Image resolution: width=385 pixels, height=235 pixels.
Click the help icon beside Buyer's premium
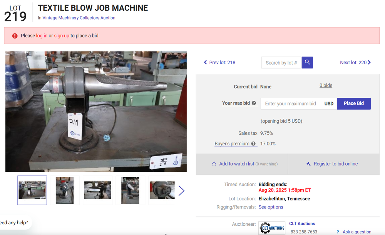pyautogui.click(x=253, y=144)
